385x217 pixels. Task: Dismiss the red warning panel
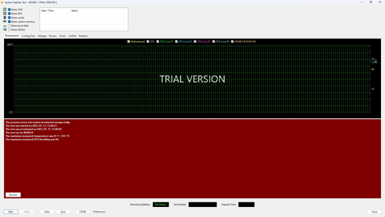coord(13,195)
